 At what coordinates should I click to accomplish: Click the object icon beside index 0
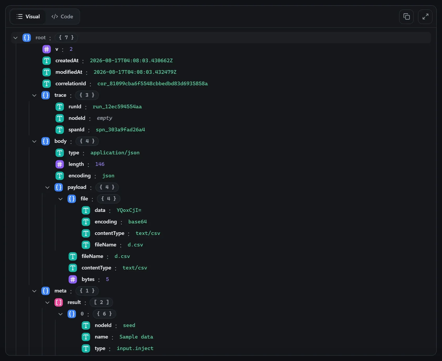(72, 314)
